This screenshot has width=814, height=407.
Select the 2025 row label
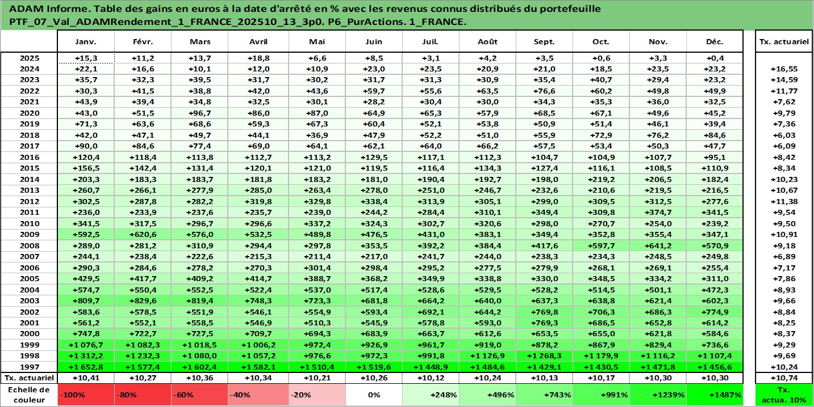[29, 58]
